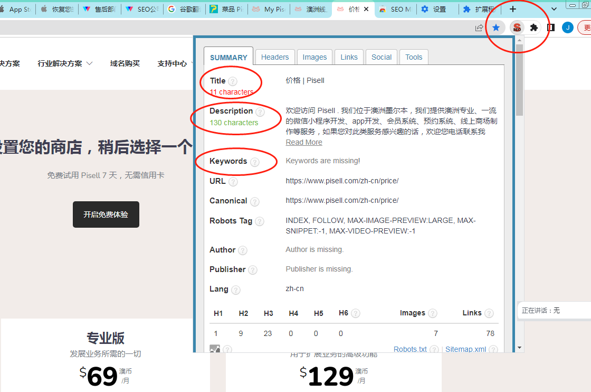Click the URL value https://www.pisell.com/zh-cn/price/

[342, 181]
